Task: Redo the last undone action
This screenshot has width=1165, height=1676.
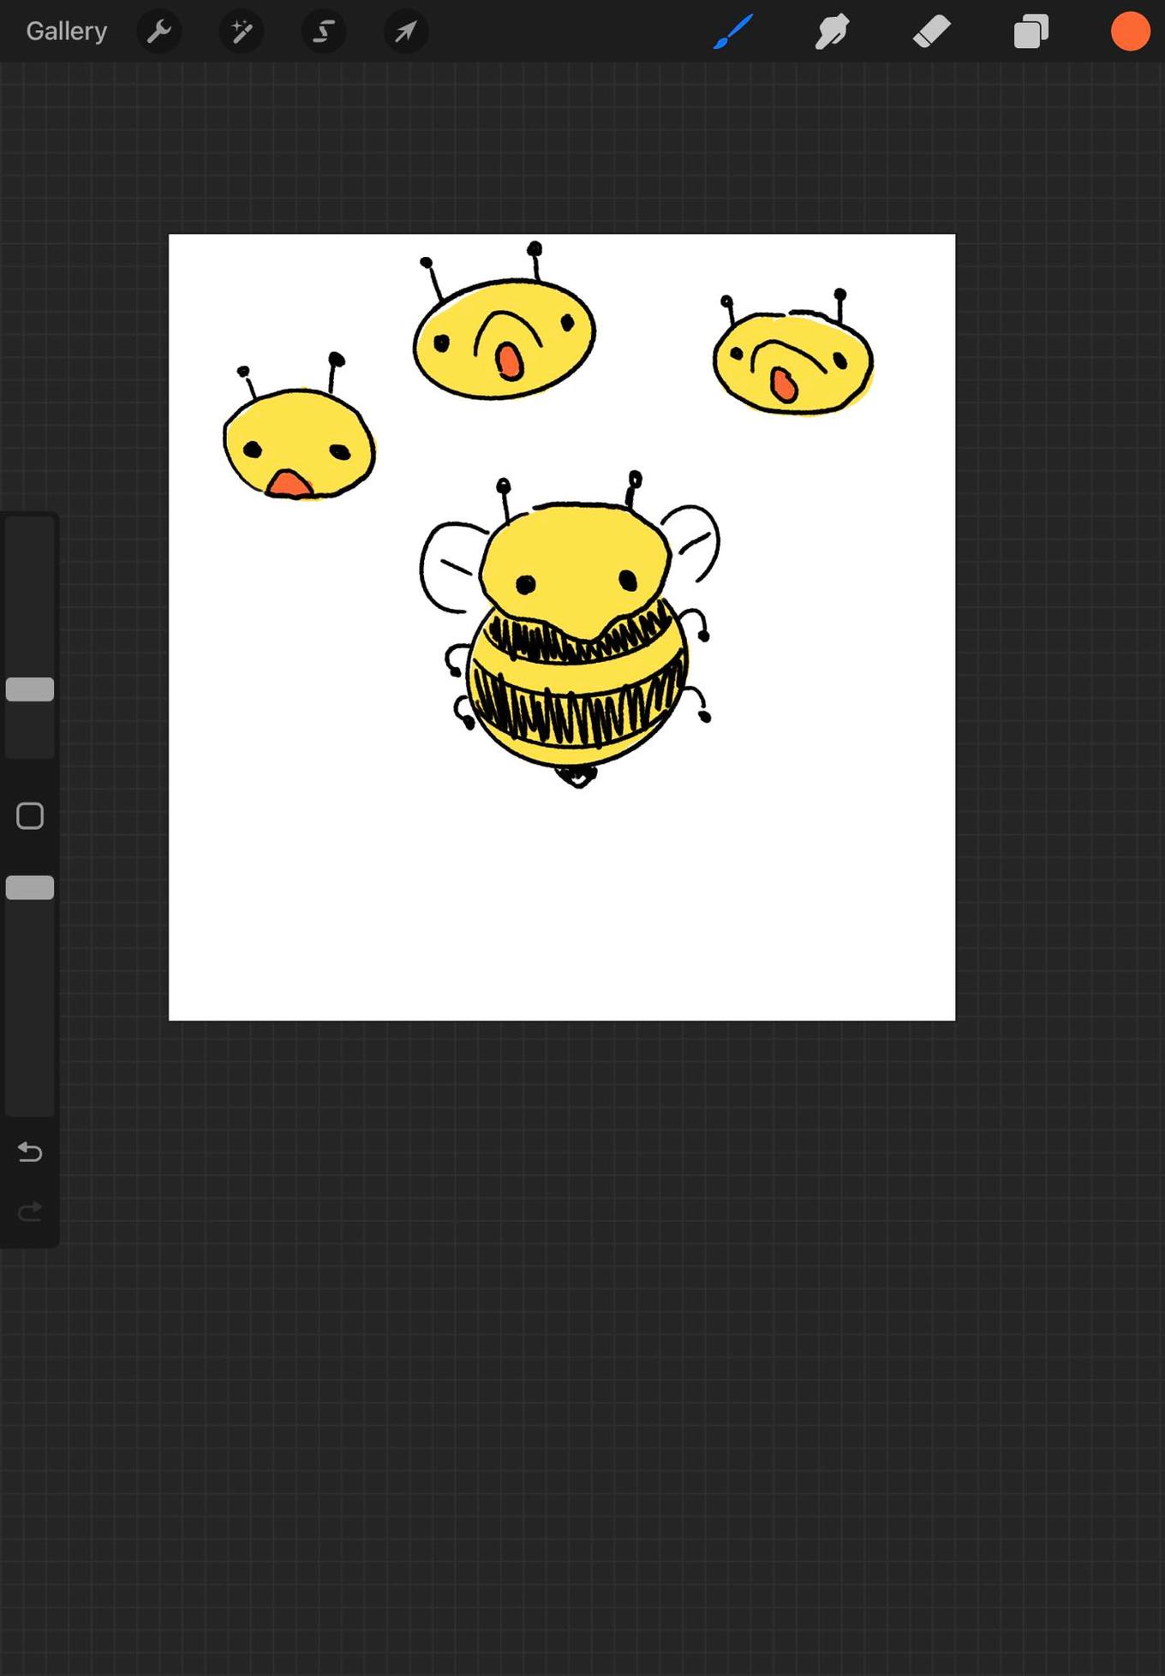Action: point(30,1212)
